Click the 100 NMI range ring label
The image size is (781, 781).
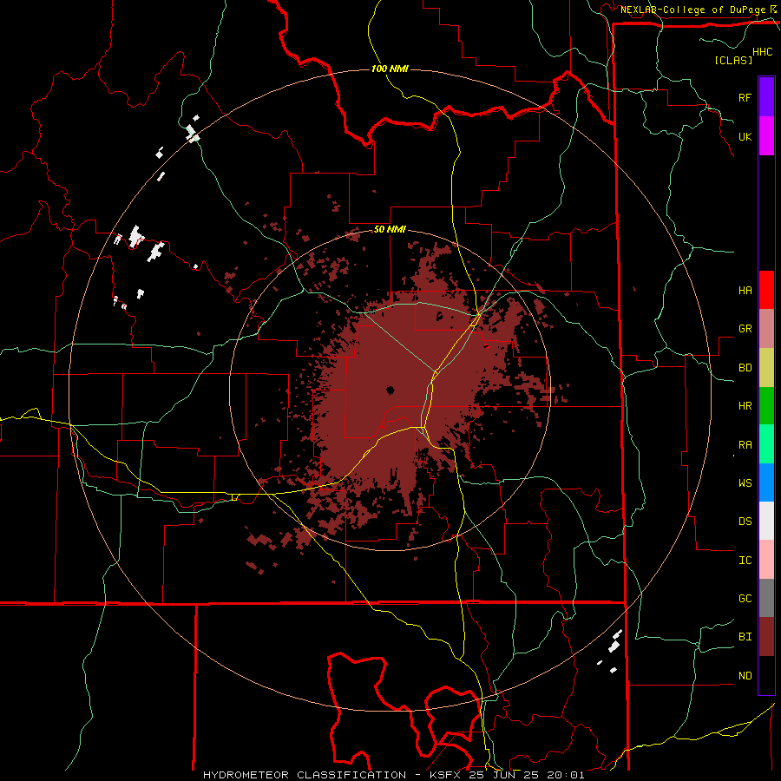(390, 69)
